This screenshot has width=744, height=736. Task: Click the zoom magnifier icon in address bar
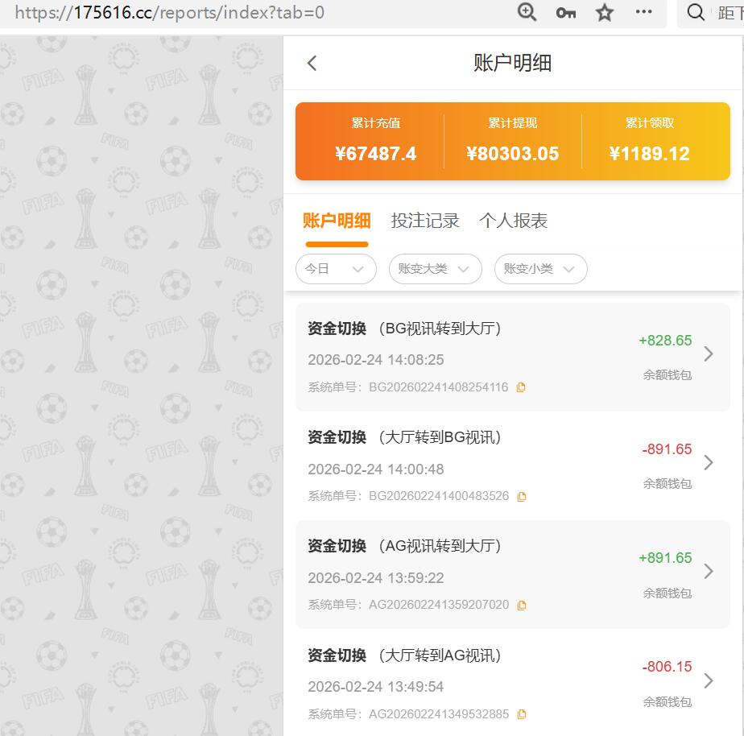[x=527, y=13]
